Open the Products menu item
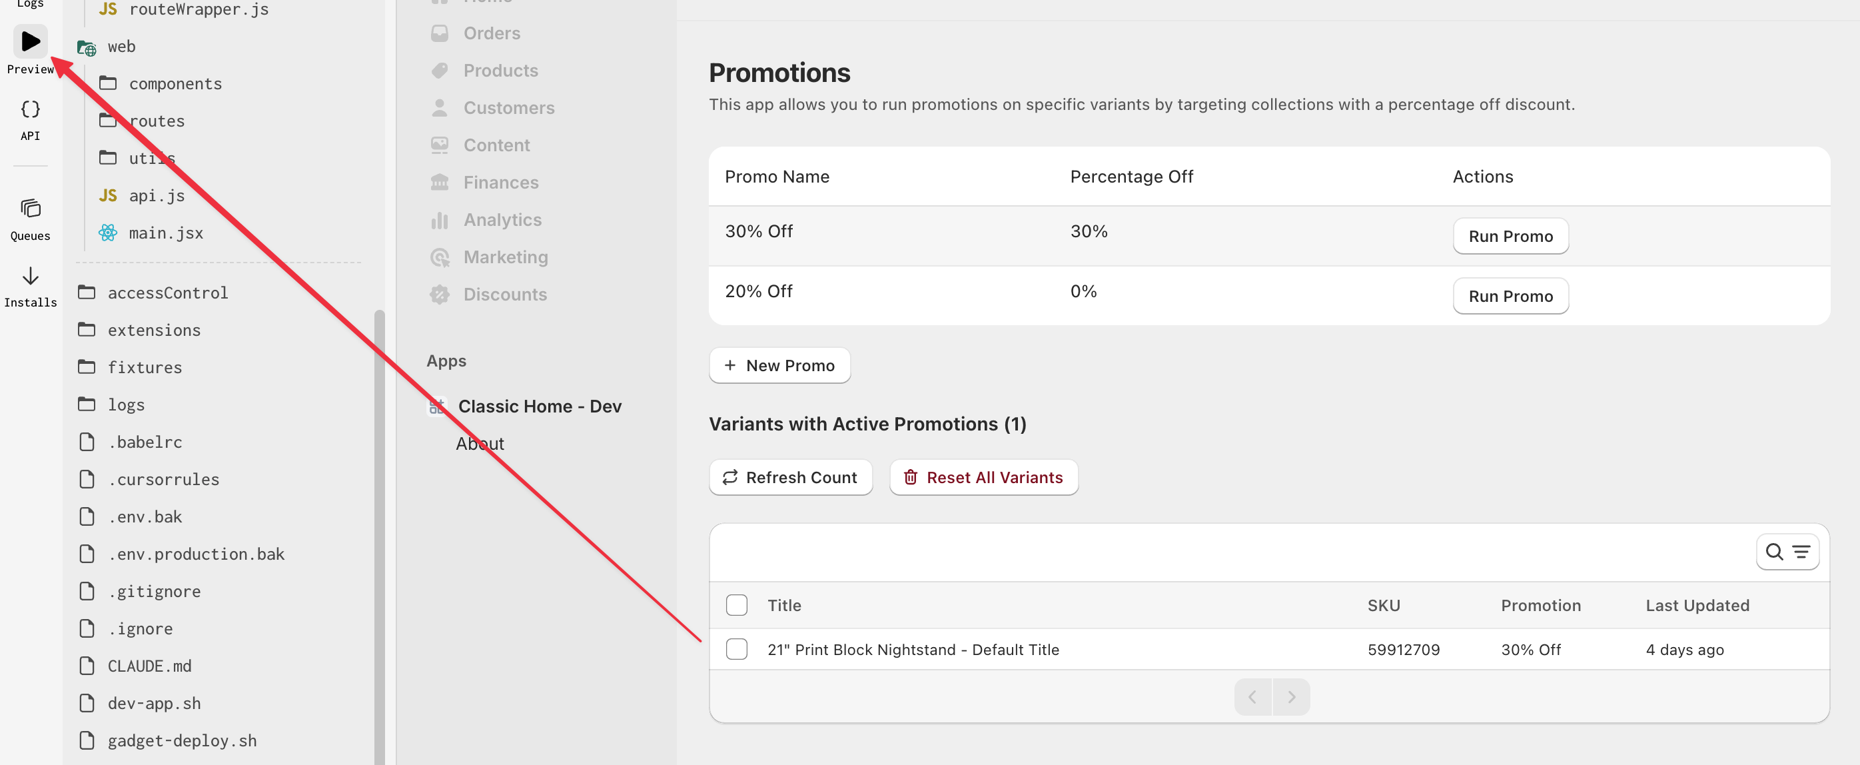The height and width of the screenshot is (765, 1860). click(x=500, y=71)
